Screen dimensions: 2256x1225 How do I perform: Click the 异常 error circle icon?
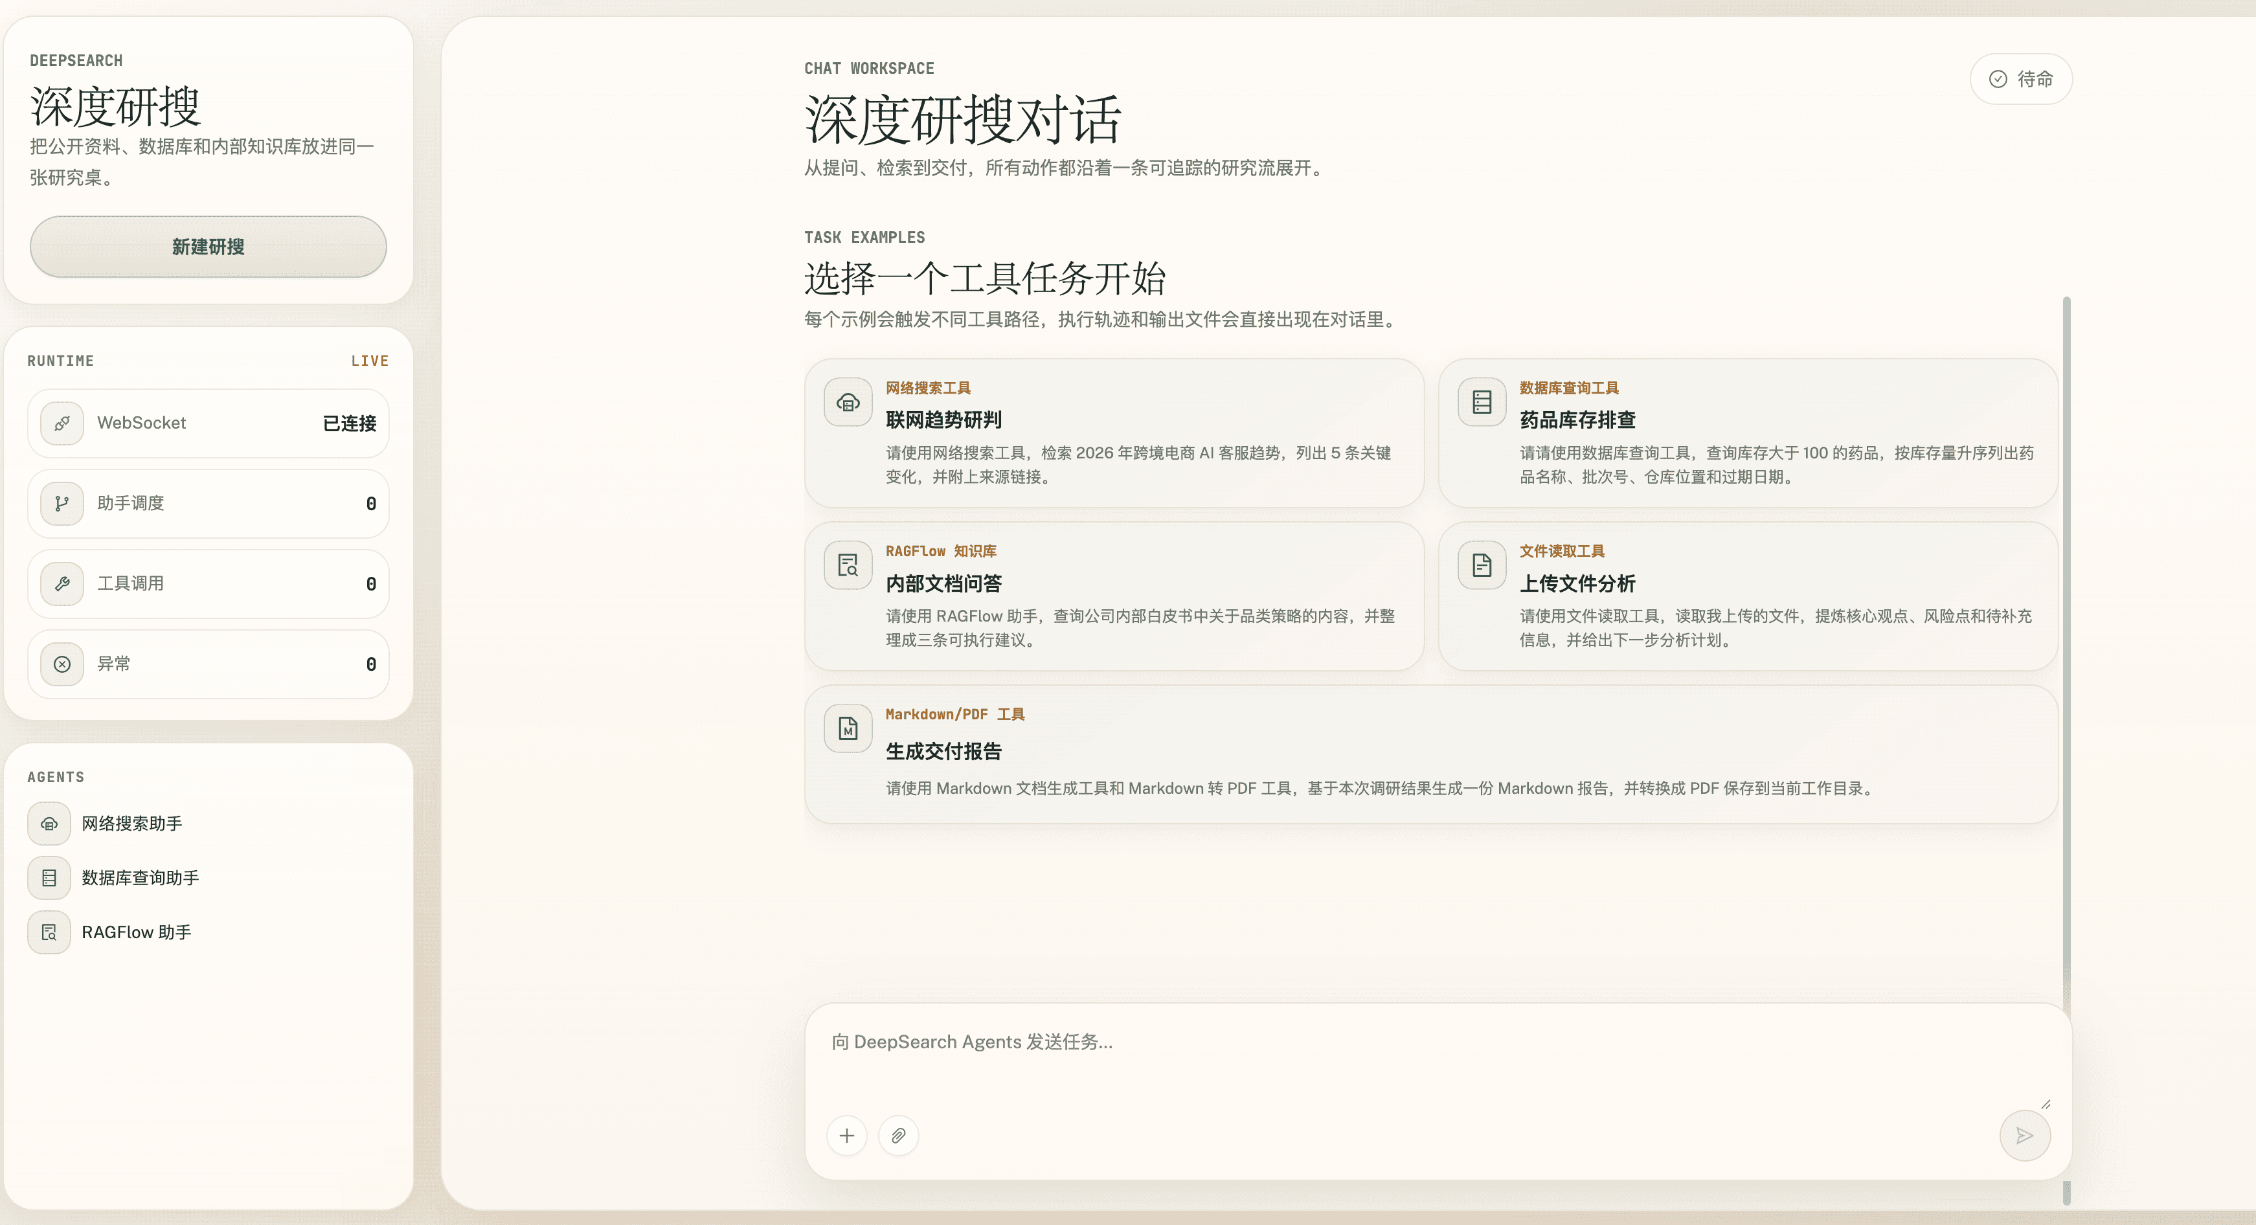[62, 664]
